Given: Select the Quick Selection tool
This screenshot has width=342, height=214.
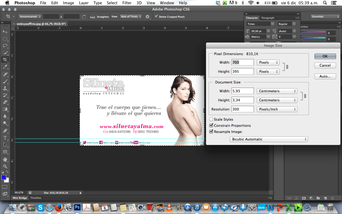Looking at the screenshot, I should click(5, 53).
